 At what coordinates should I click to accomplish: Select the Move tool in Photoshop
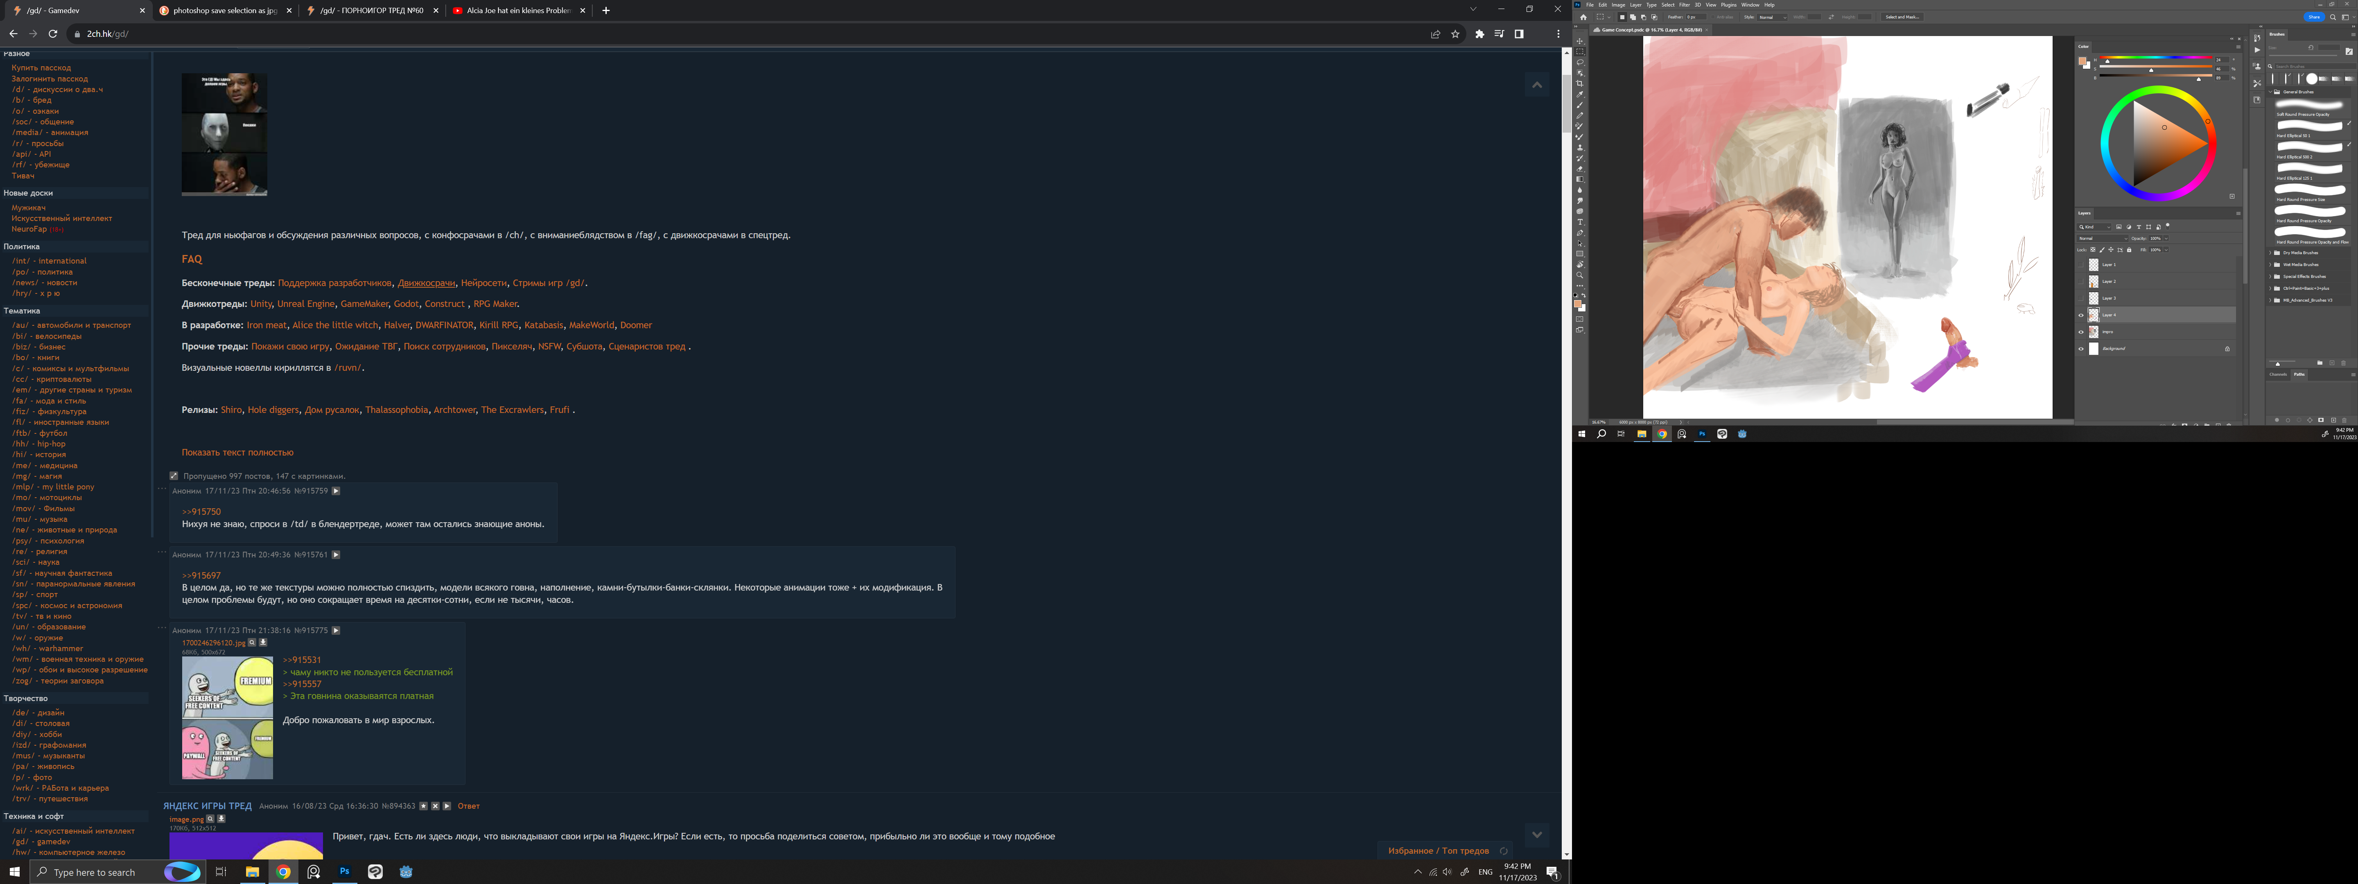(1580, 41)
